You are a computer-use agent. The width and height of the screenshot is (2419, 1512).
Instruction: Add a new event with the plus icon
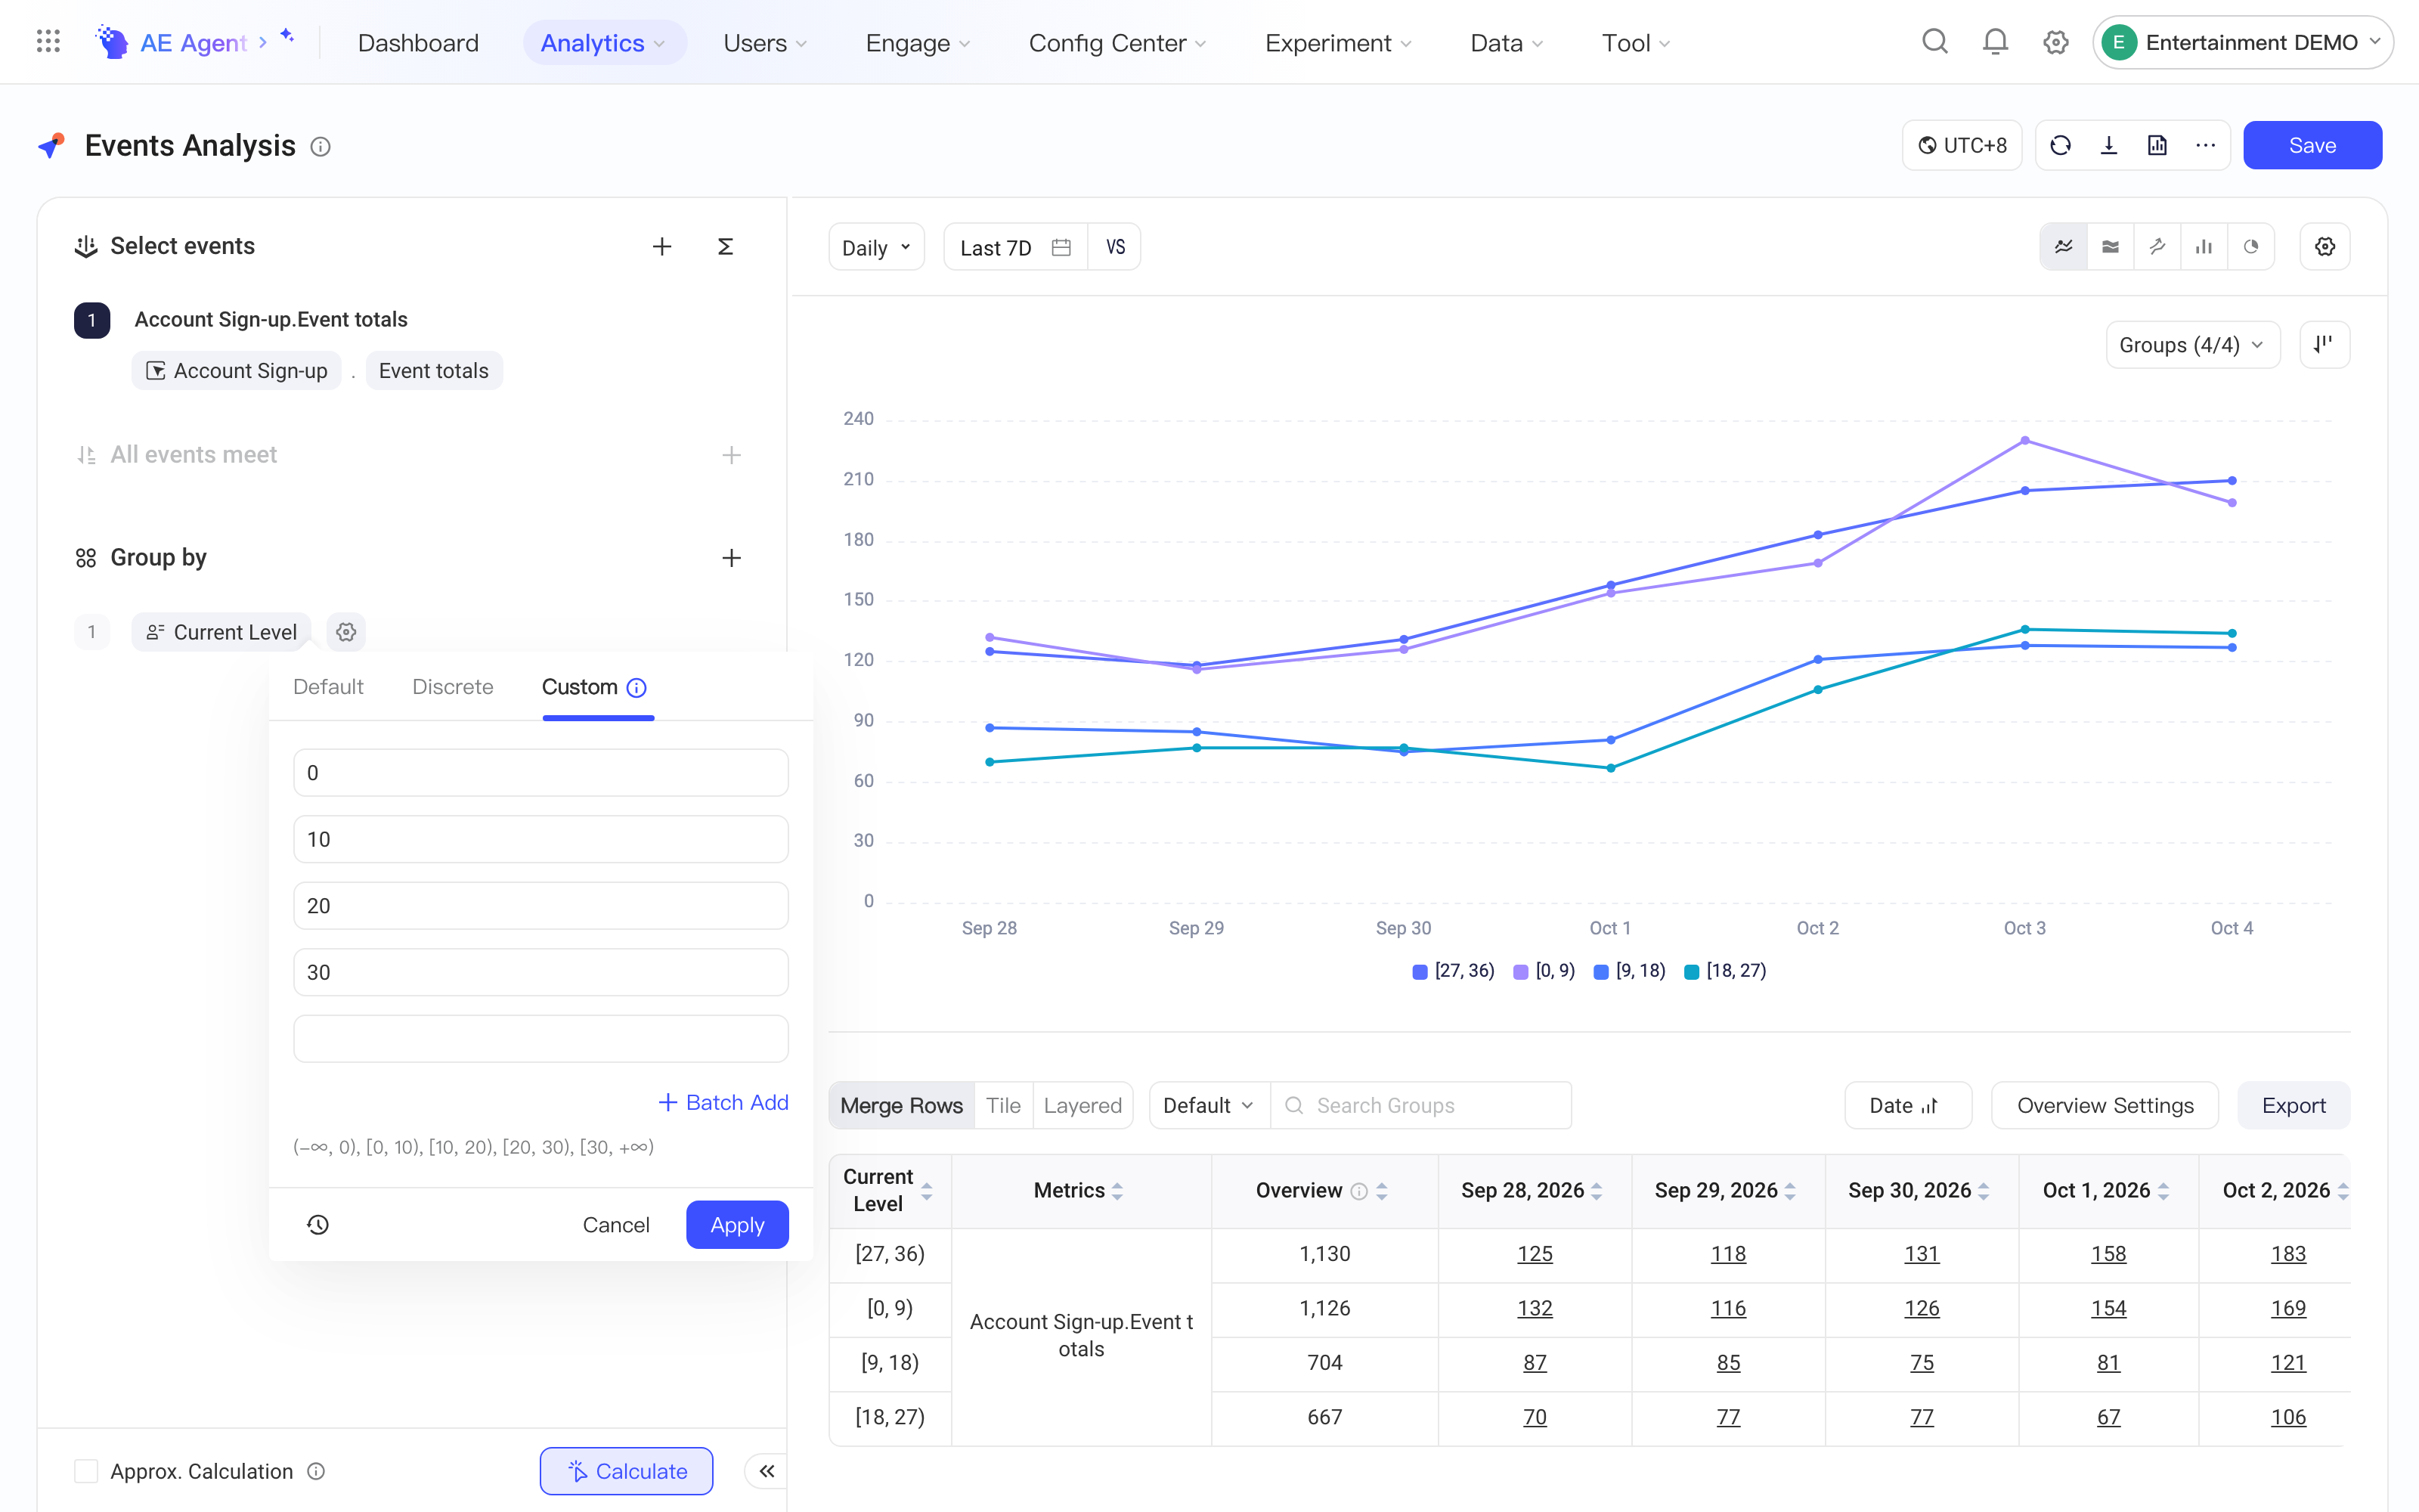click(x=661, y=246)
